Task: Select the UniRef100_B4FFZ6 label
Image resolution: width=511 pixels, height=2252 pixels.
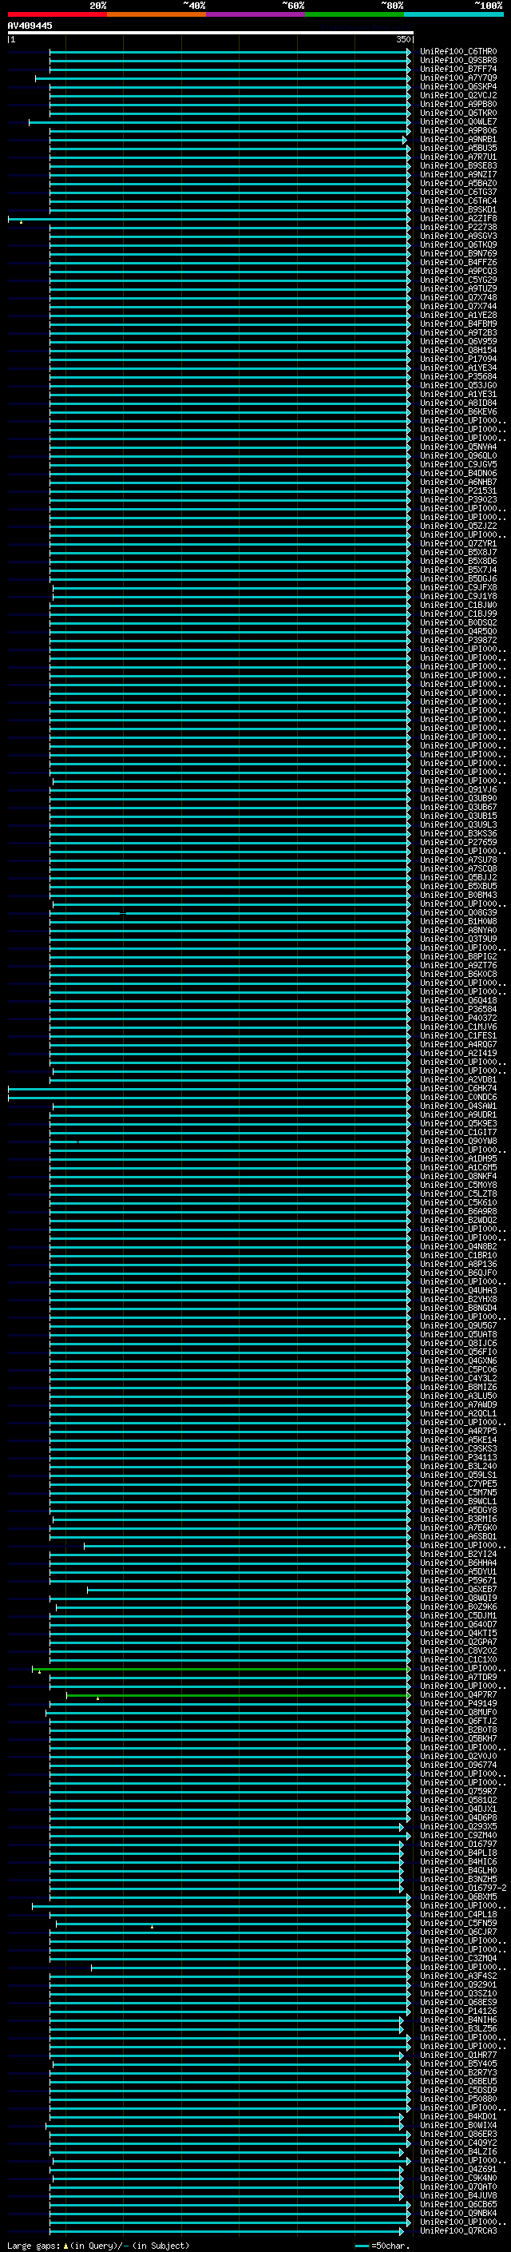Action: [x=458, y=262]
